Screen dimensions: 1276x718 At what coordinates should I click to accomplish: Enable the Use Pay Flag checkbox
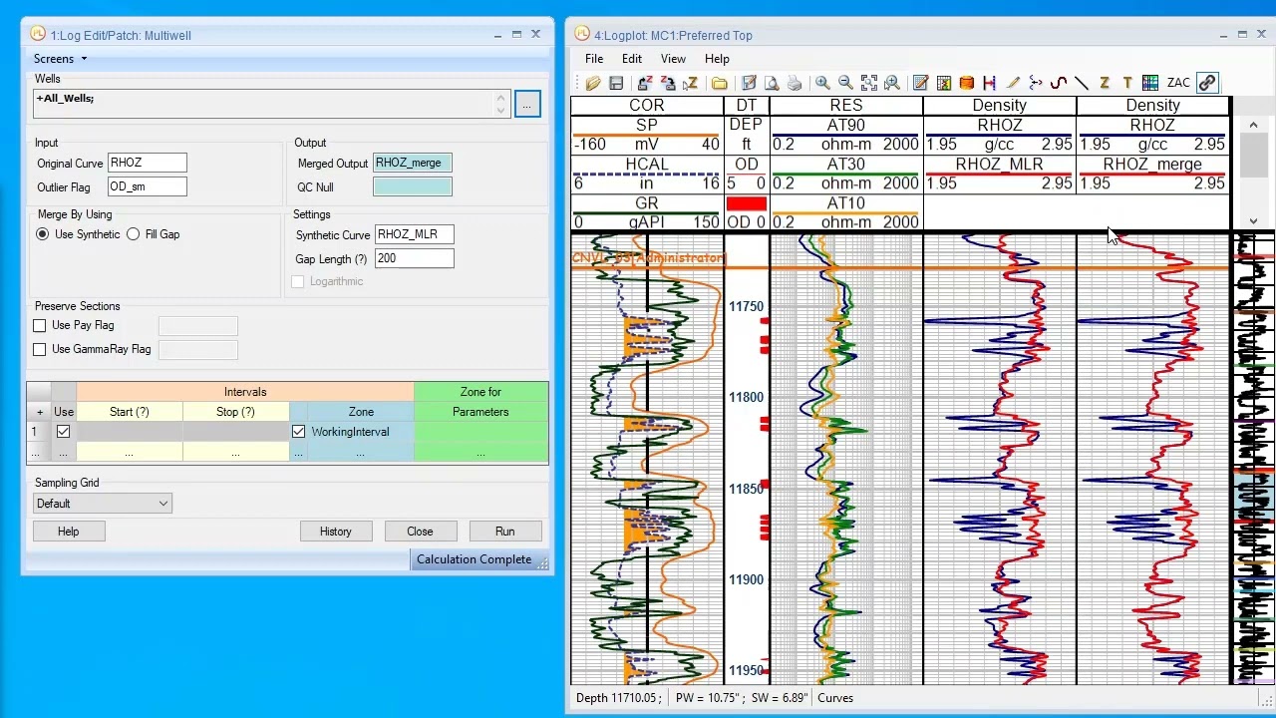[x=40, y=325]
